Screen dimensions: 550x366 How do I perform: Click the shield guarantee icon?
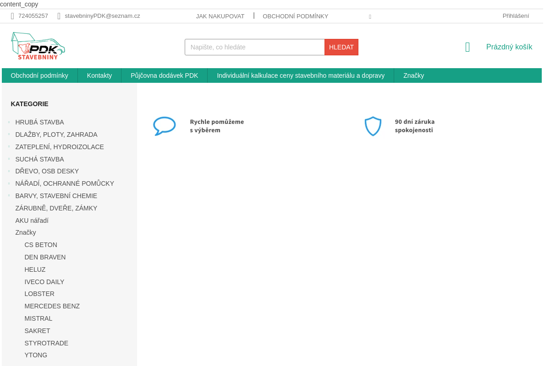pos(373,126)
